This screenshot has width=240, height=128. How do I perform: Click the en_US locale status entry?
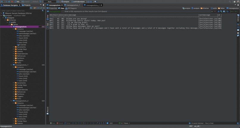pos(197,126)
